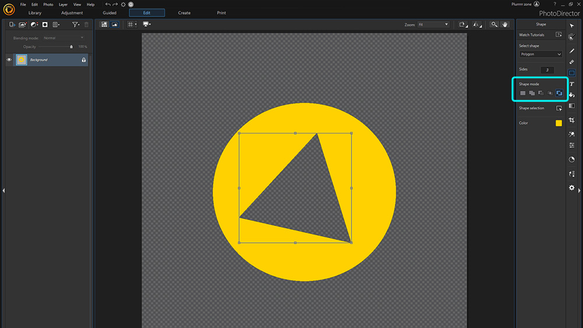The width and height of the screenshot is (583, 328).
Task: Open the Help menu
Action: (x=91, y=5)
